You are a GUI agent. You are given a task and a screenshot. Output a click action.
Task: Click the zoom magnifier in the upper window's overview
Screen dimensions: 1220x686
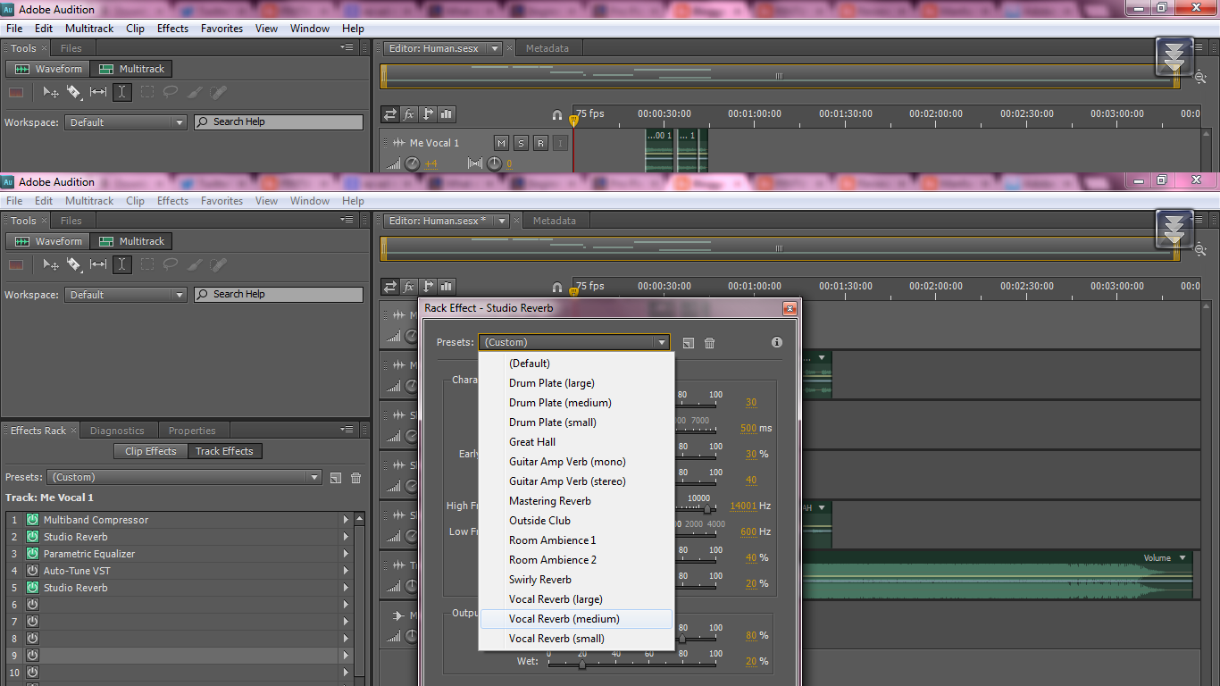[x=1200, y=78]
